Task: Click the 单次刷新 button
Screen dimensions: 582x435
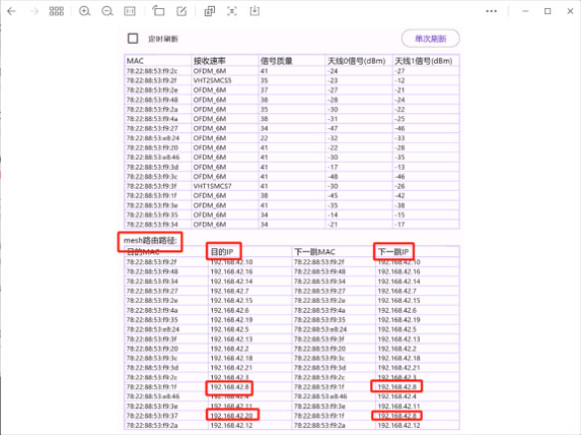Action: pyautogui.click(x=431, y=39)
